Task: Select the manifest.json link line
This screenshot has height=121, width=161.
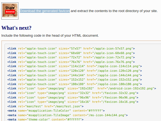Action: pos(45,106)
